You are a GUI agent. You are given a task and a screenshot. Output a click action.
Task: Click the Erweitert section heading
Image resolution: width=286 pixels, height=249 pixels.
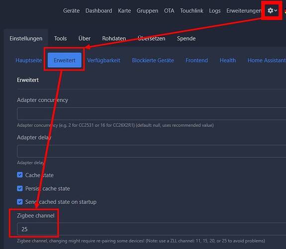point(28,80)
